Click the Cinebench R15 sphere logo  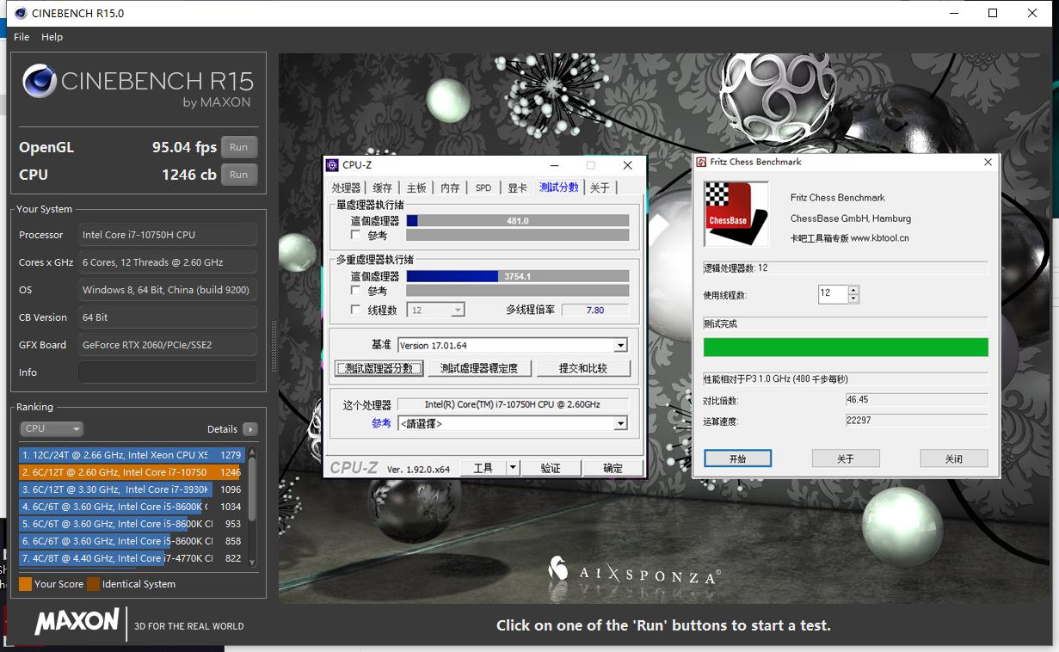40,82
